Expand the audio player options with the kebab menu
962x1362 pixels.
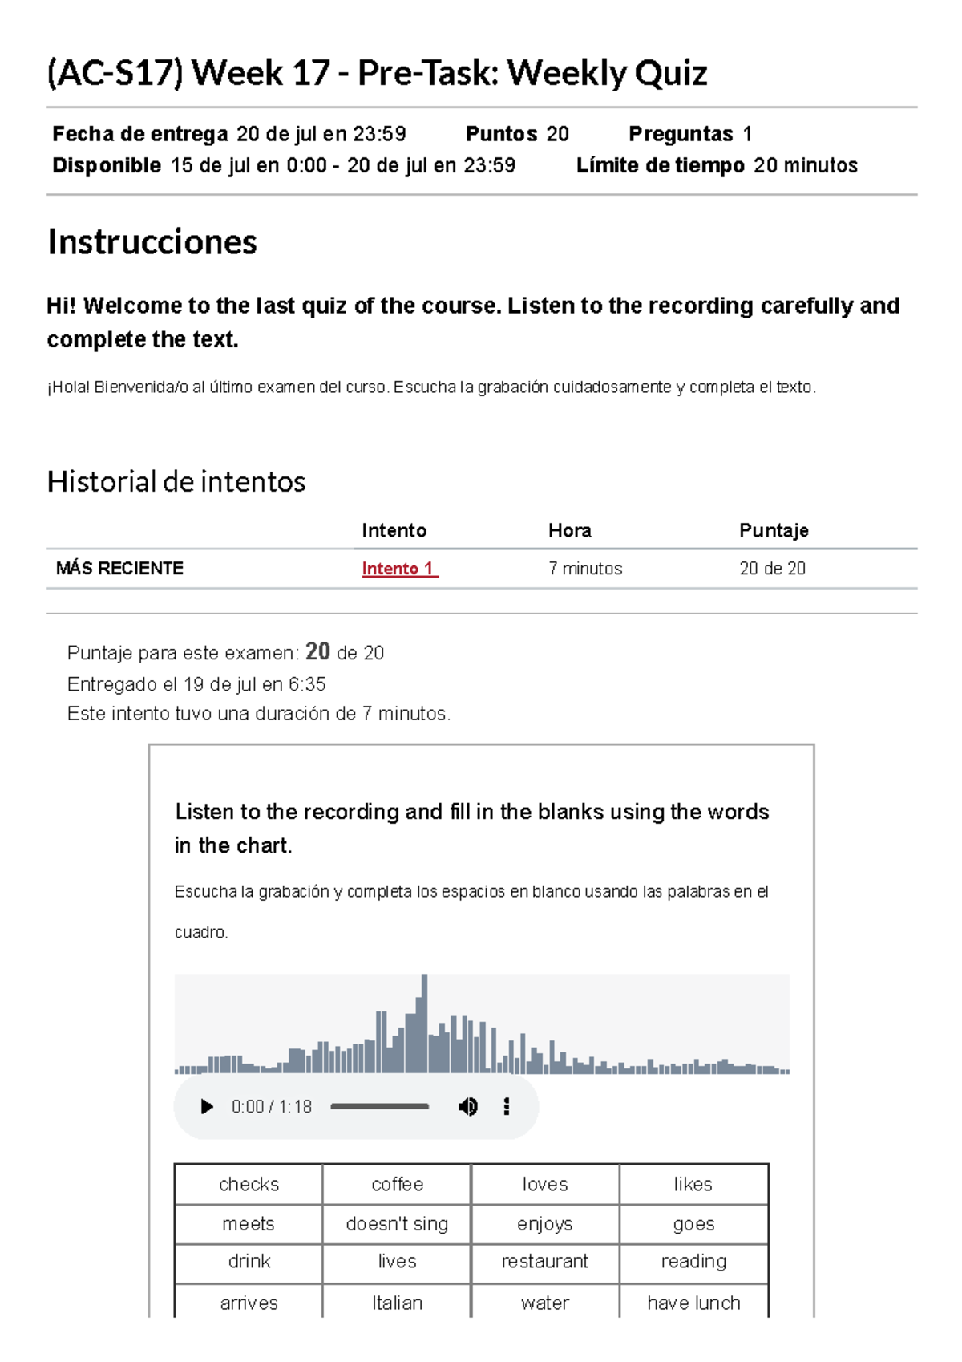tap(506, 1106)
